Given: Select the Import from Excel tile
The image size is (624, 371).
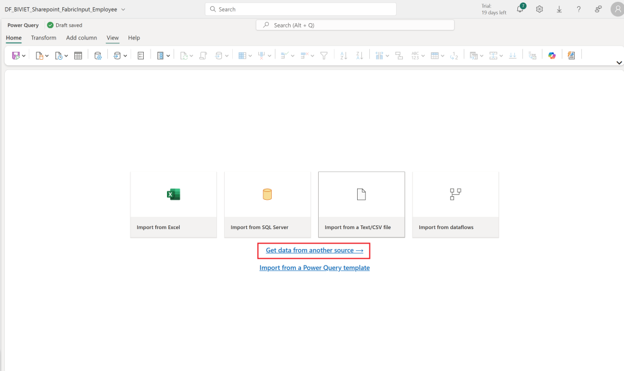Looking at the screenshot, I should click(174, 205).
